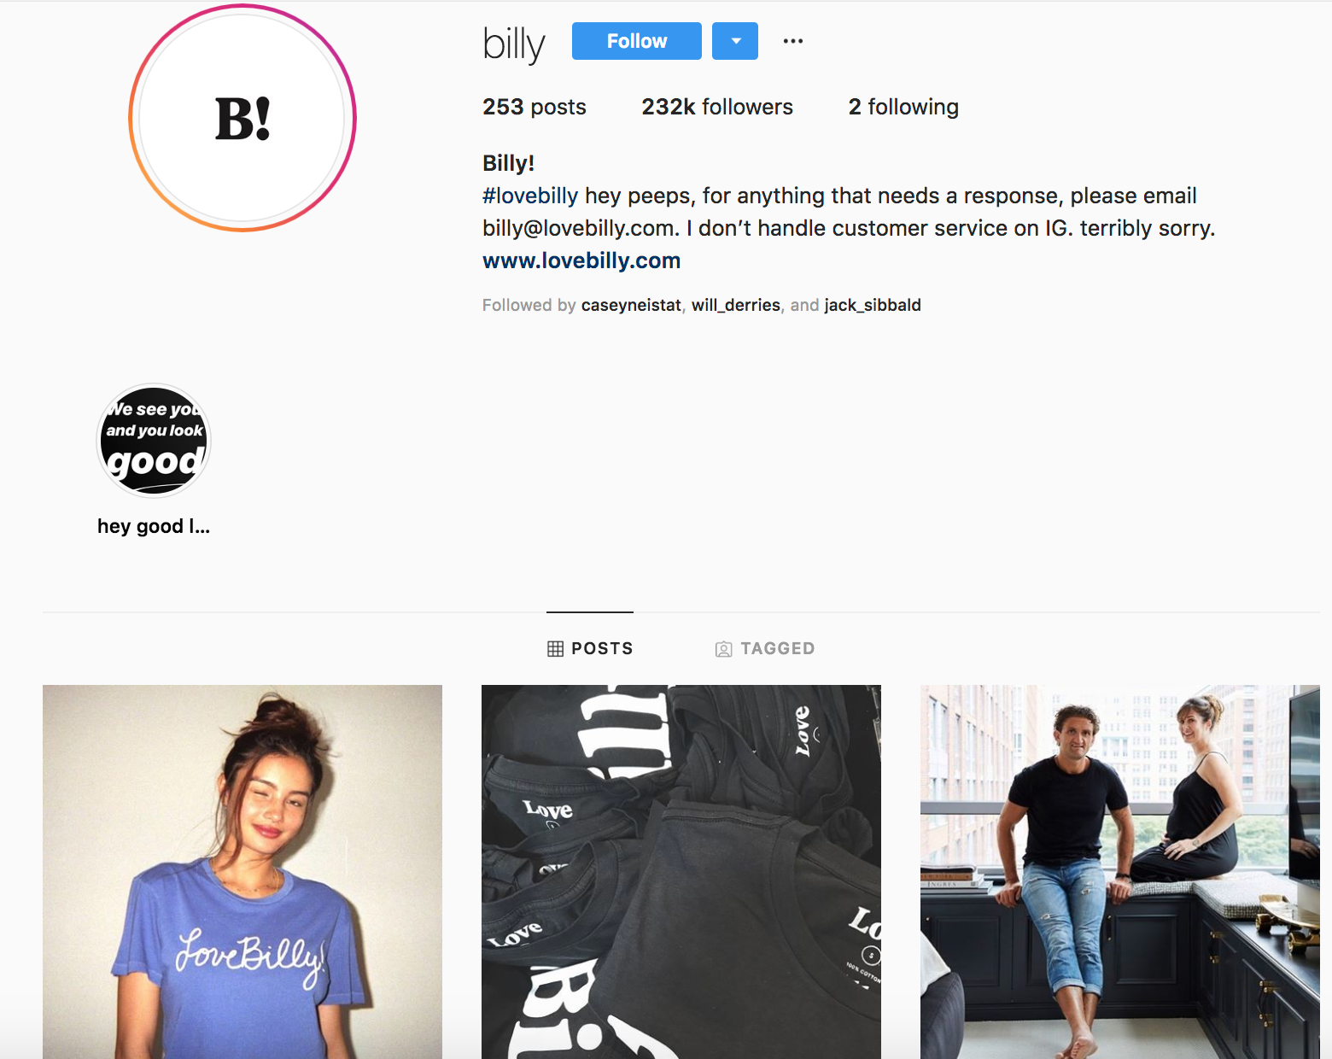Screen dimensions: 1332x1059
Task: Open the couple by window post
Action: coord(1120,872)
